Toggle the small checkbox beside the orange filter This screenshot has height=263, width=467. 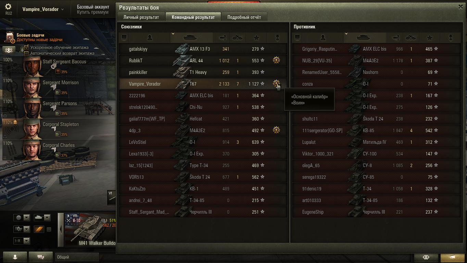pos(49,229)
